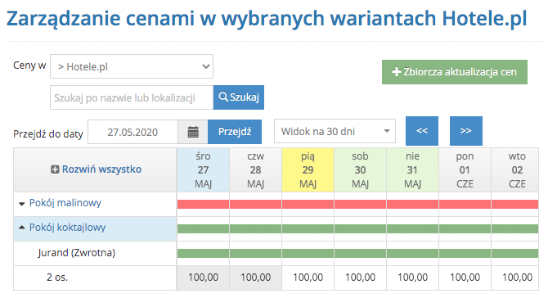The image size is (548, 298).
Task: Click green Jurand (Zwrotna) bar on sob 30
Action: click(x=361, y=253)
